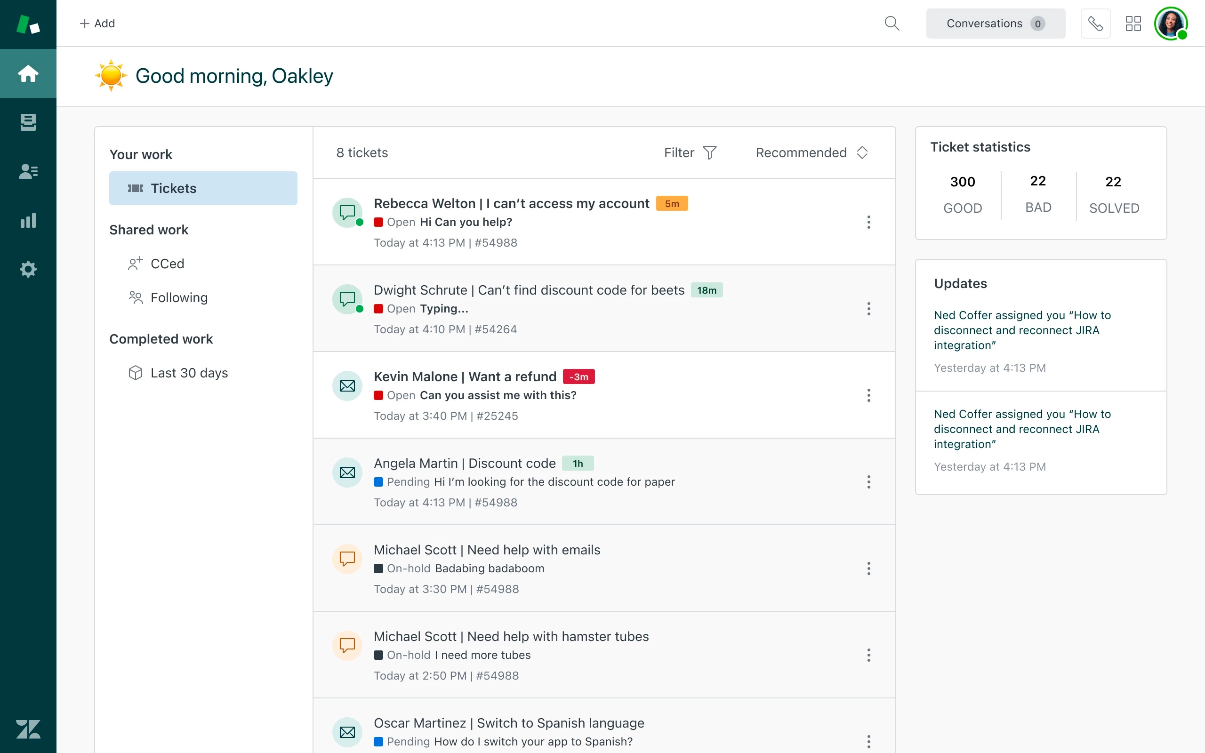The width and height of the screenshot is (1205, 753).
Task: Open the phone talk icon
Action: pos(1095,24)
